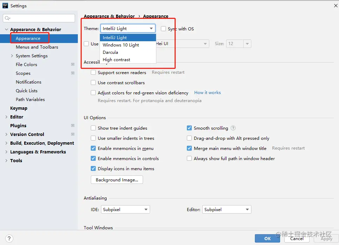Click the Apply button
The image size is (339, 245).
click(x=326, y=239)
